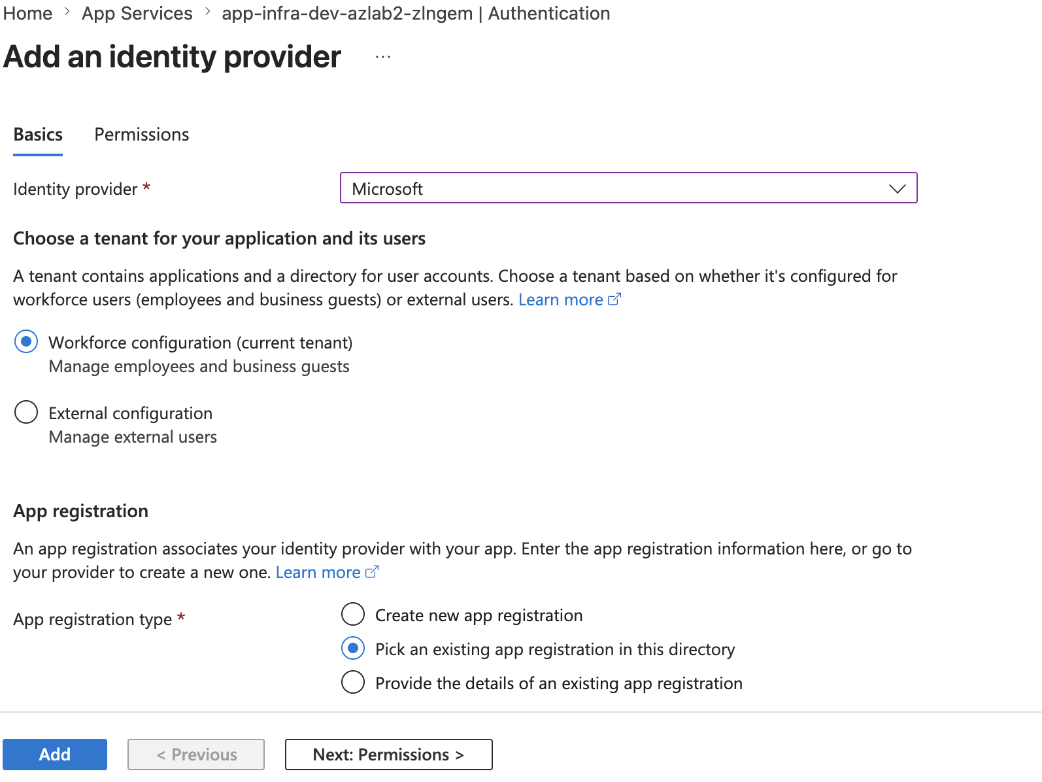Click 'Choose a tenant for your application' heading
Viewport: 1042px width, 782px height.
click(220, 238)
